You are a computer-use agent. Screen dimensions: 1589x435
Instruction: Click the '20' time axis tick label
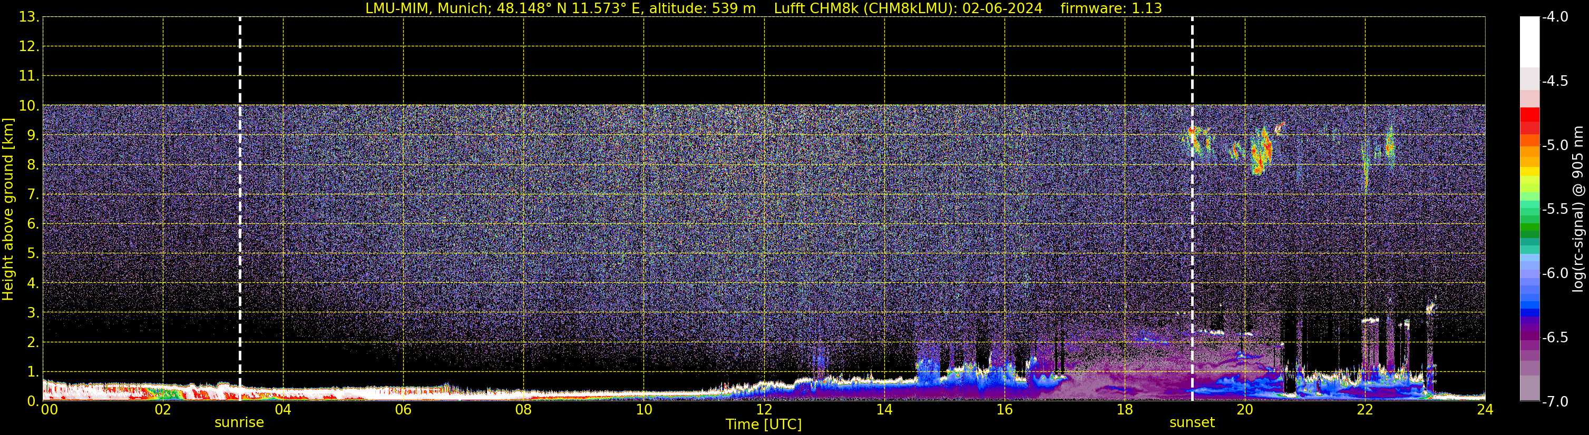click(x=1245, y=410)
